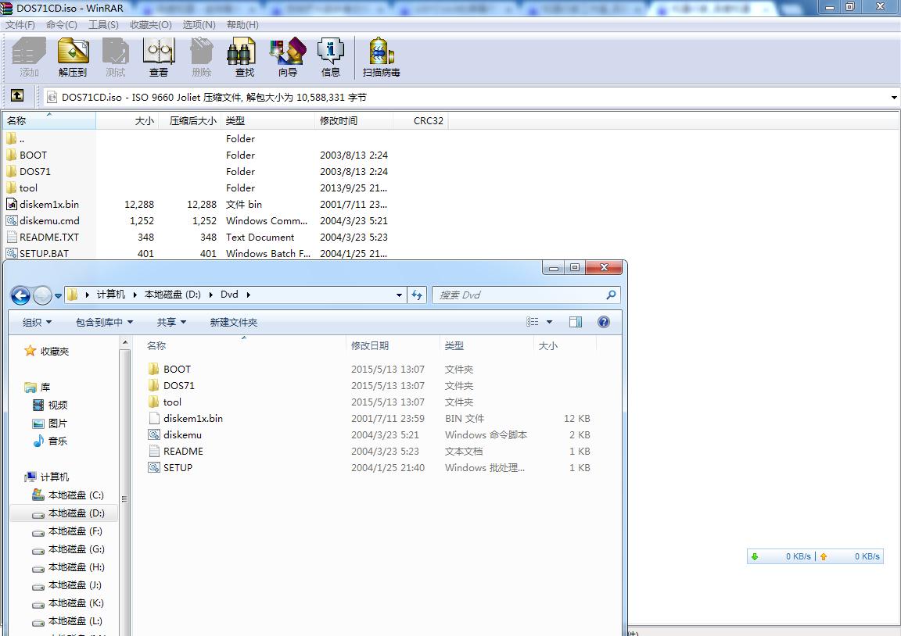
Task: Select 本地磁盘 (C:) in navigation pane
Action: [x=75, y=495]
